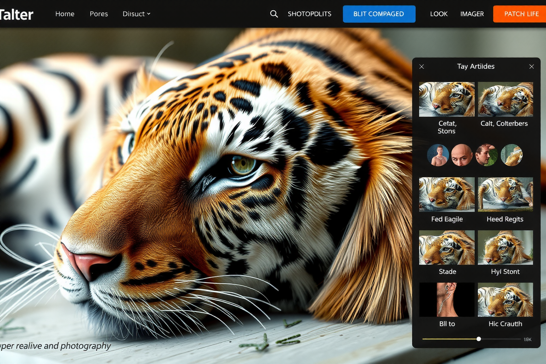This screenshot has width=546, height=364.
Task: Select the bald head circular avatar
Action: 462,155
